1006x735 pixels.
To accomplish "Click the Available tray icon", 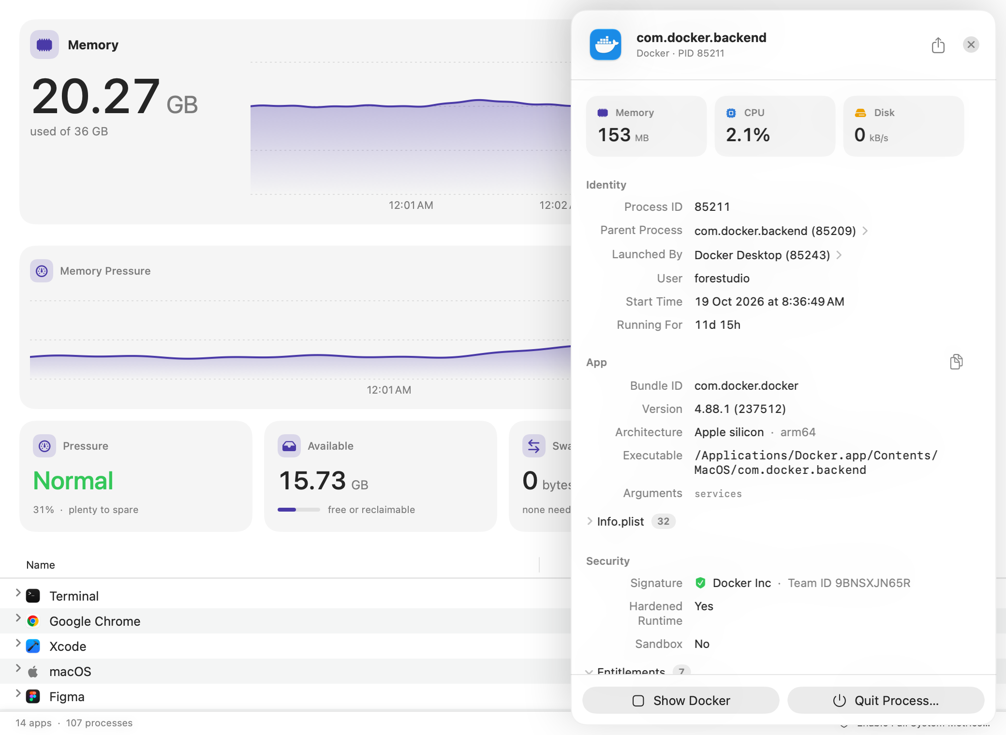I will pos(289,446).
